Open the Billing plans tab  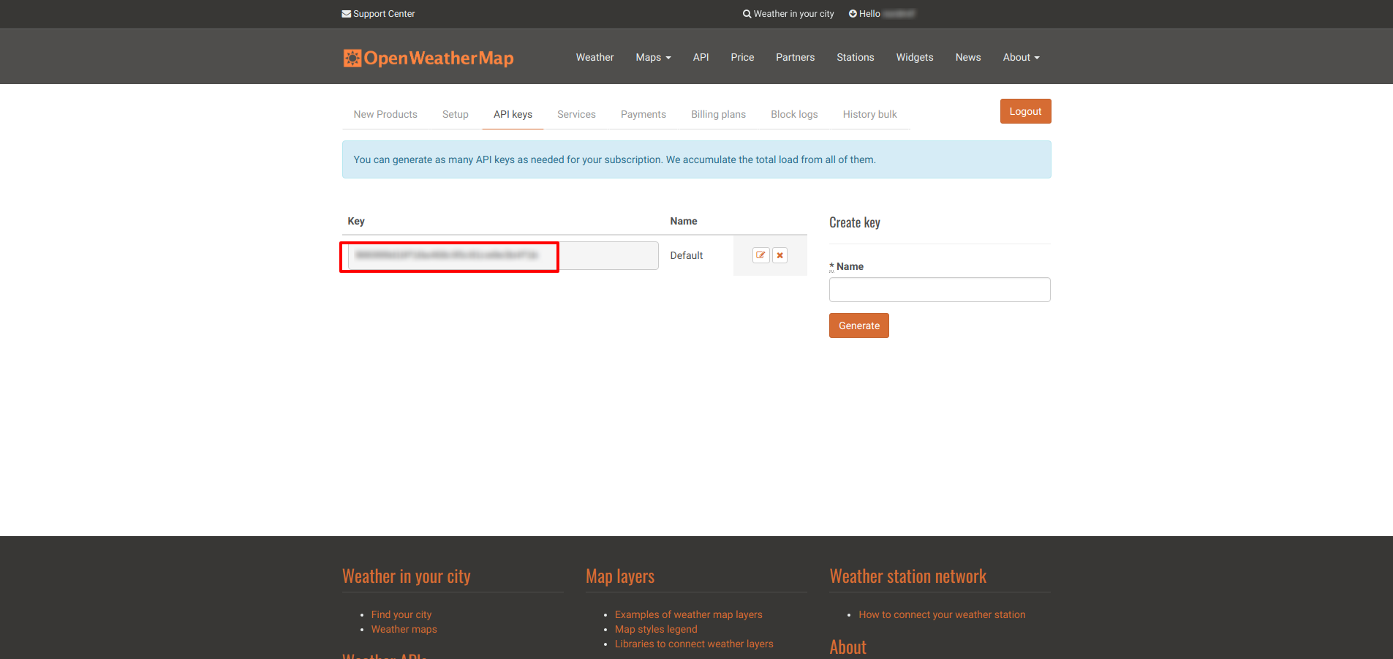tap(718, 114)
